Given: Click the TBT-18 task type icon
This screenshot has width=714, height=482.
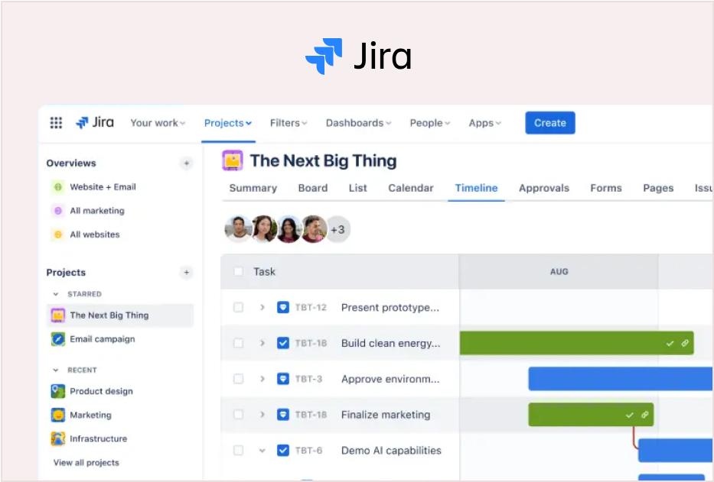Looking at the screenshot, I should click(283, 343).
